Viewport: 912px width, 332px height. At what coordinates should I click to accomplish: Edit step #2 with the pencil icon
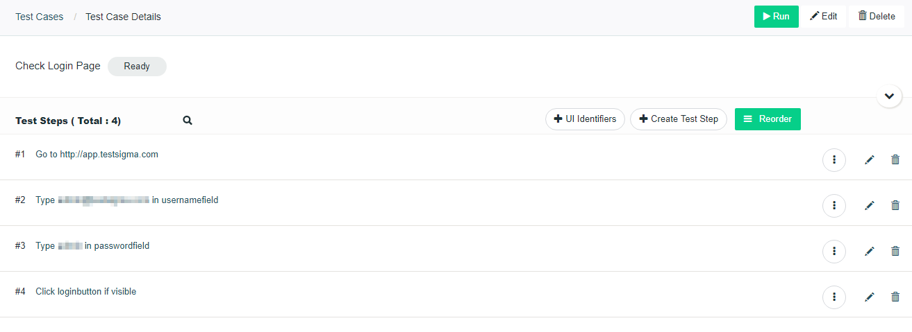(869, 205)
